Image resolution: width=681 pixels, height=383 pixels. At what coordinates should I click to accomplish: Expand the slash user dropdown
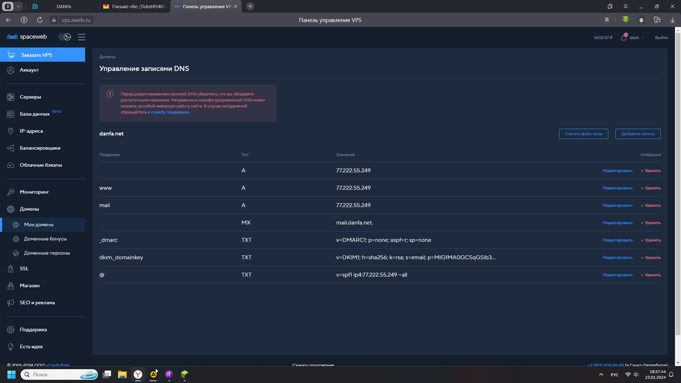coord(637,38)
